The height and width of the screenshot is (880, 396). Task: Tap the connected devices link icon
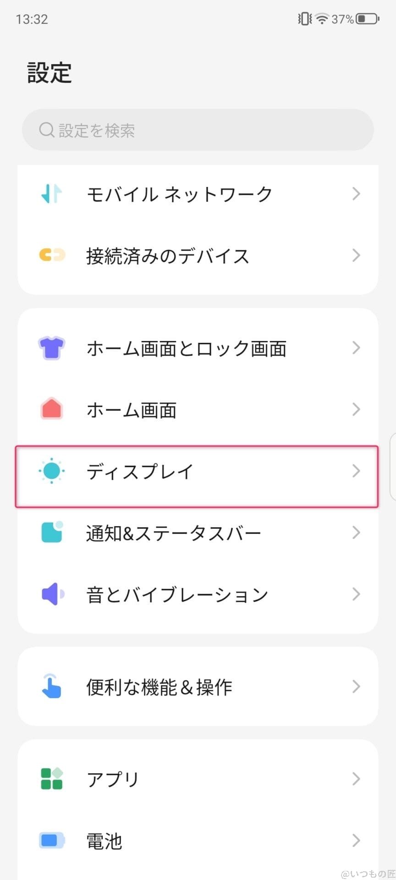pos(52,255)
